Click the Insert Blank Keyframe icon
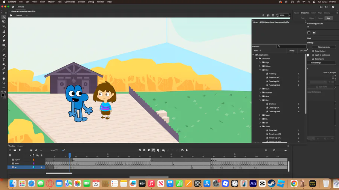The height and width of the screenshot is (190, 339). [144, 150]
